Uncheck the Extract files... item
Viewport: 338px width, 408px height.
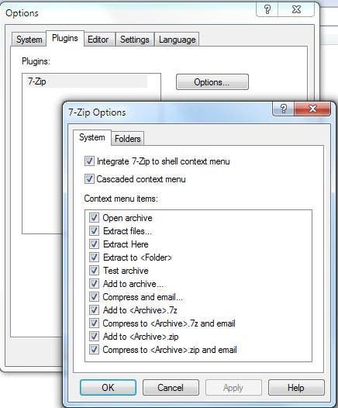coord(94,231)
